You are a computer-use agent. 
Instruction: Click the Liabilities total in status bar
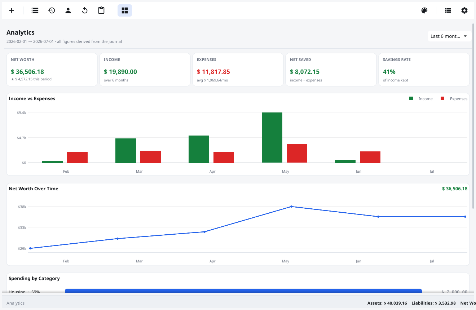click(x=433, y=303)
